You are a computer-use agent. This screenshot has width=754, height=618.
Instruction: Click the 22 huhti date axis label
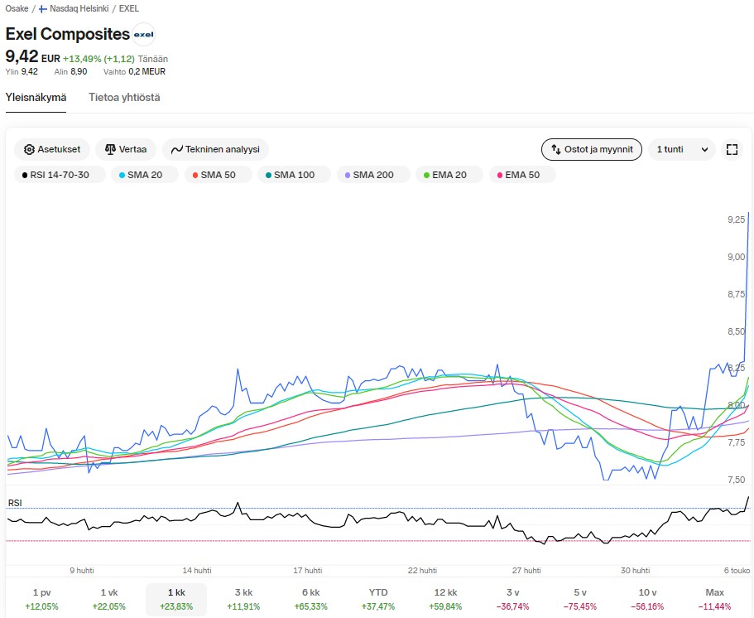[422, 570]
